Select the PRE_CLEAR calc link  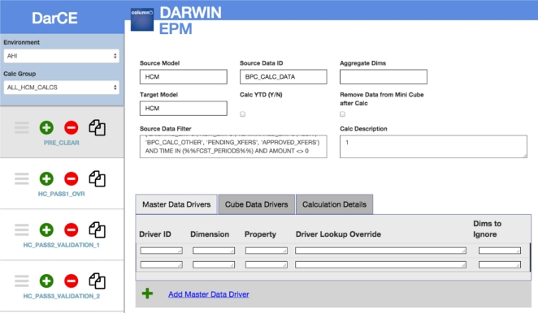tap(62, 143)
